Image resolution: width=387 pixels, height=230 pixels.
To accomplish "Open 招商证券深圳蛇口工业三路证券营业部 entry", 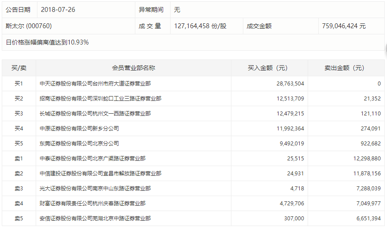I will (100, 99).
